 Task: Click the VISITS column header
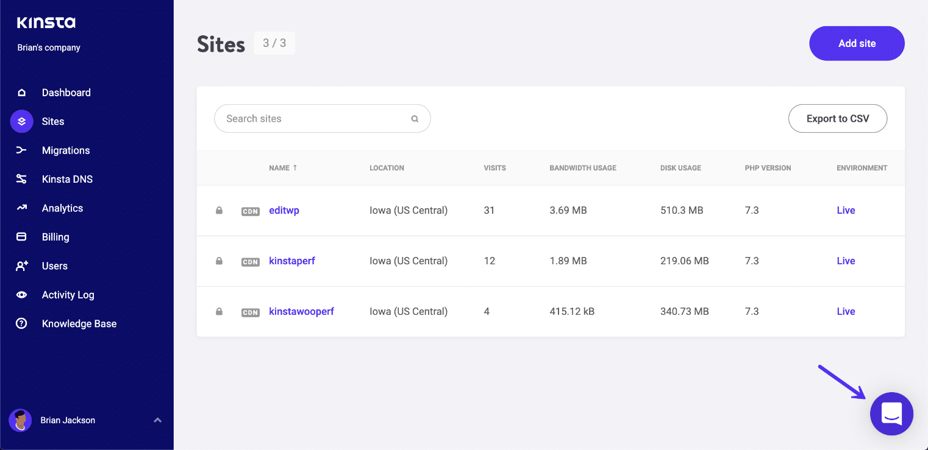click(x=494, y=168)
